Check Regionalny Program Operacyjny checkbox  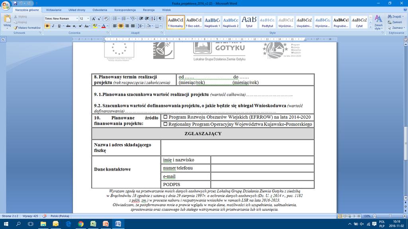tap(165, 124)
